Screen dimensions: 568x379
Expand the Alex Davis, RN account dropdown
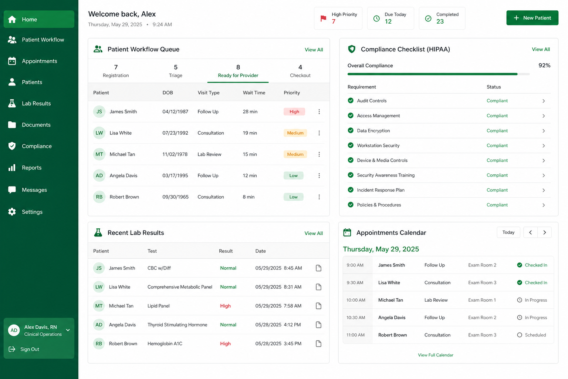click(68, 330)
